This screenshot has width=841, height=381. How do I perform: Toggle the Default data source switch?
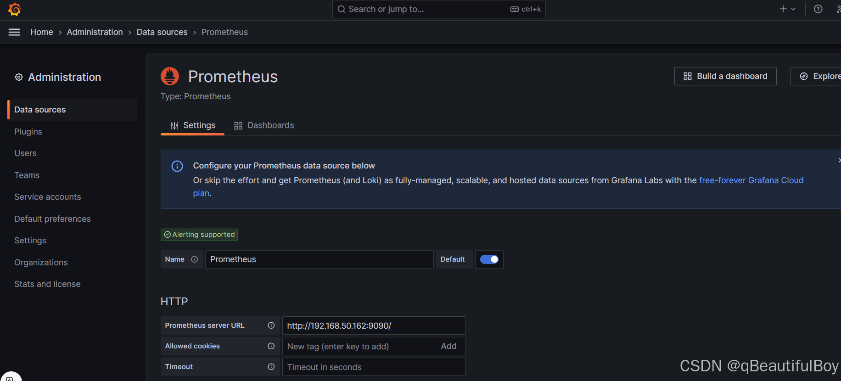coord(489,259)
